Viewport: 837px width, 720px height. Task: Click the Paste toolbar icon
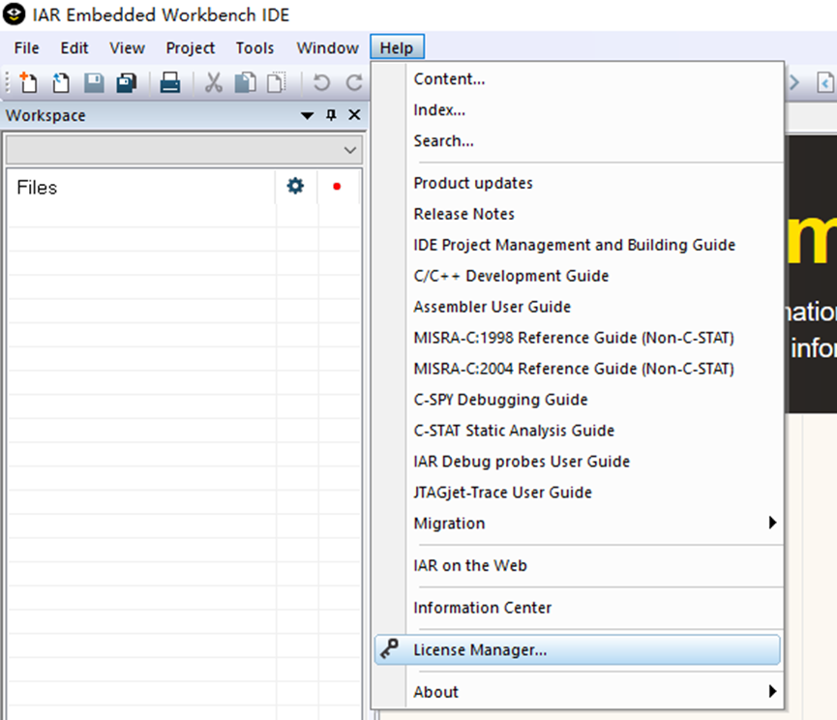click(x=277, y=82)
